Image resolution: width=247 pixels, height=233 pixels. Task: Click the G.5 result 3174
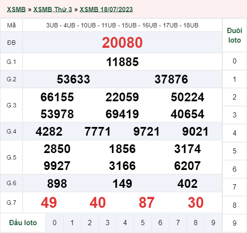coord(188,149)
